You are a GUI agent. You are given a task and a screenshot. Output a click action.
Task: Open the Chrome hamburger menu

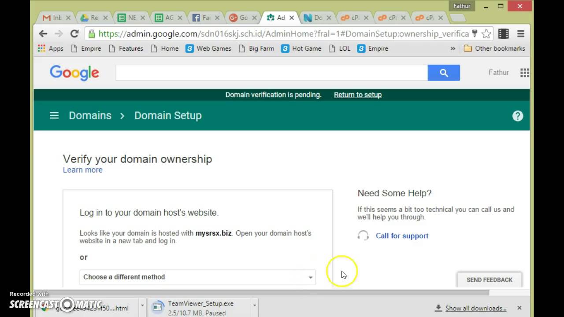[520, 33]
